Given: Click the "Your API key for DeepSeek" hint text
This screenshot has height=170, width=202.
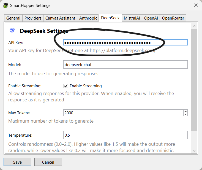Looking at the screenshot, I should click(82, 51).
